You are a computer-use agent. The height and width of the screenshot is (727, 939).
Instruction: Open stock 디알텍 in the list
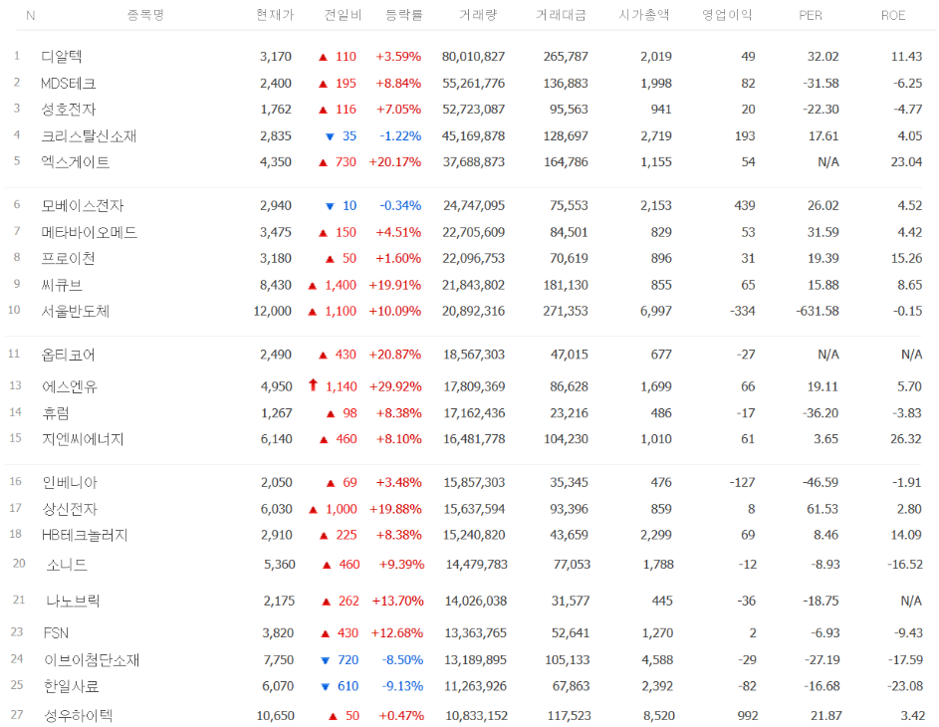[x=61, y=57]
